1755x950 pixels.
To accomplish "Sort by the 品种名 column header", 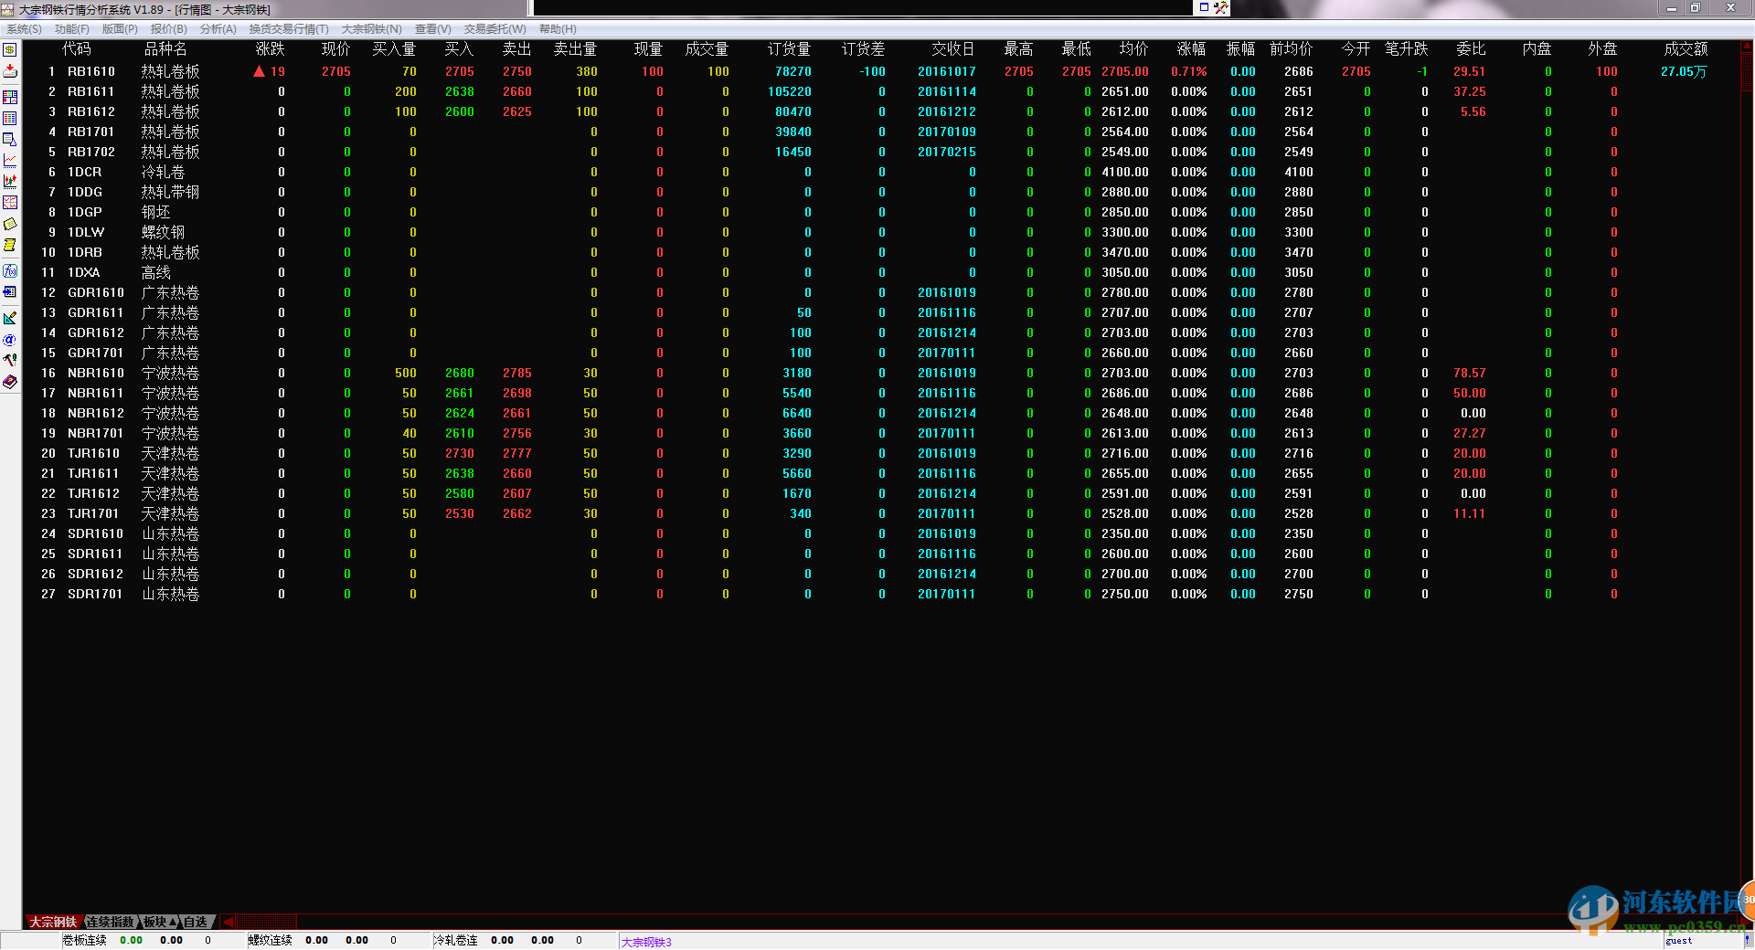I will [165, 49].
